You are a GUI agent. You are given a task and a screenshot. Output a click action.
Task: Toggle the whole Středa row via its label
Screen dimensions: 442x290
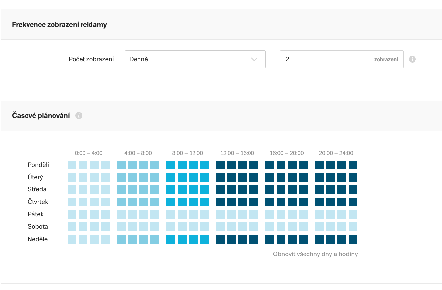[37, 189]
